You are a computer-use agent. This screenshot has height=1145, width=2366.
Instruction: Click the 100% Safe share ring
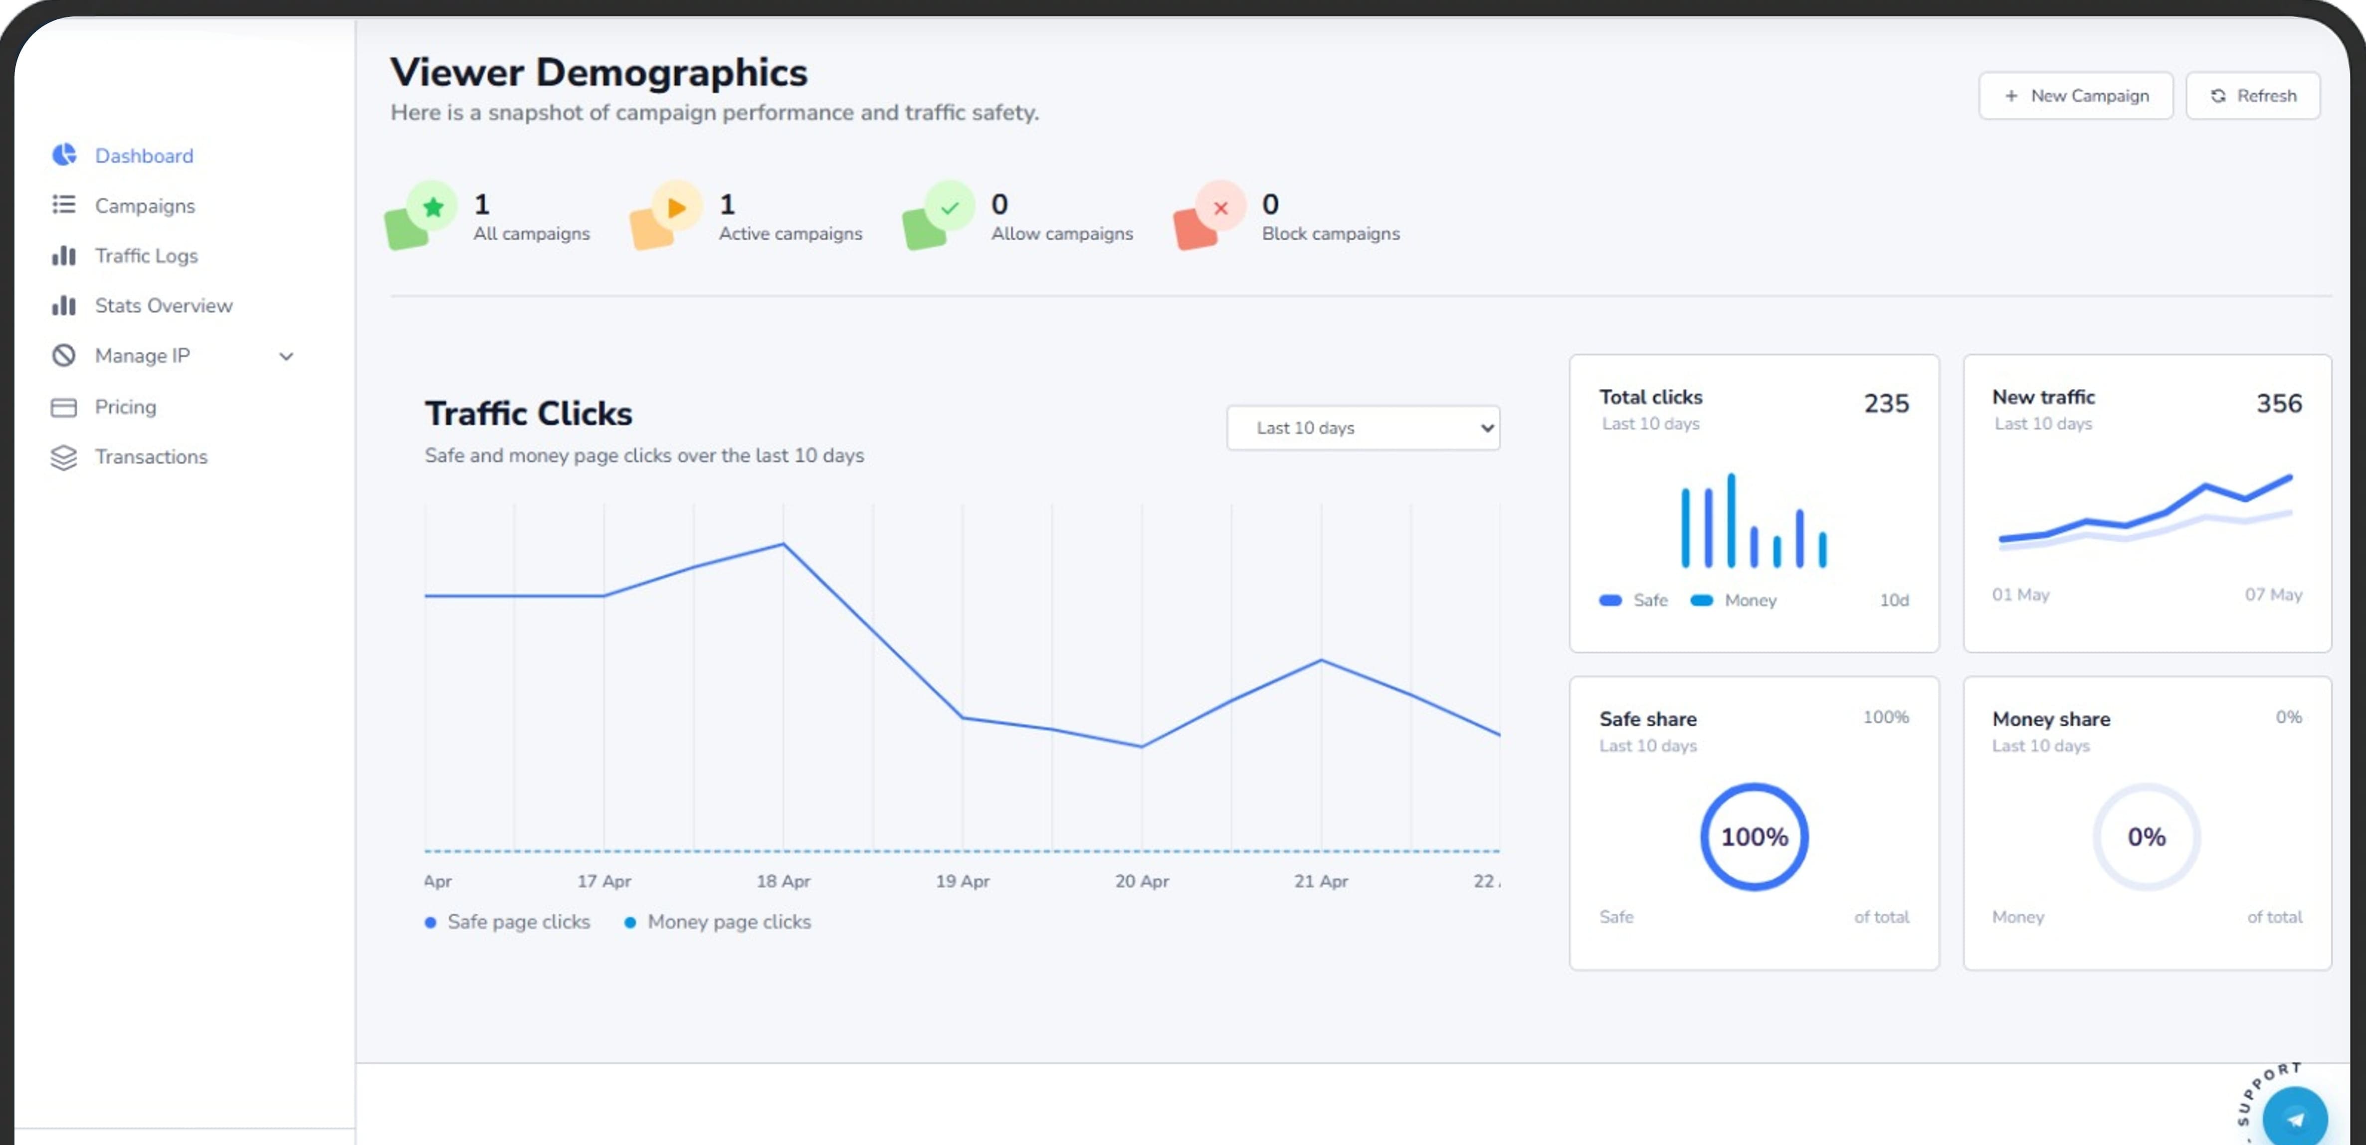[x=1754, y=836]
